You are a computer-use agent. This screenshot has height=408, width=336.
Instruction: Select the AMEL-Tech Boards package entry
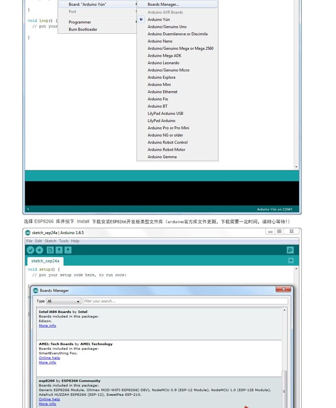(x=159, y=358)
